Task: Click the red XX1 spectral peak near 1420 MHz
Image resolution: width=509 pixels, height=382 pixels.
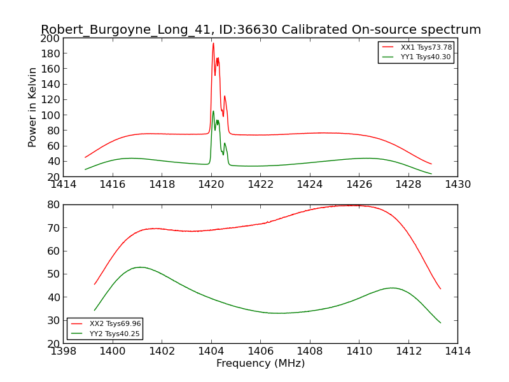Action: [213, 43]
